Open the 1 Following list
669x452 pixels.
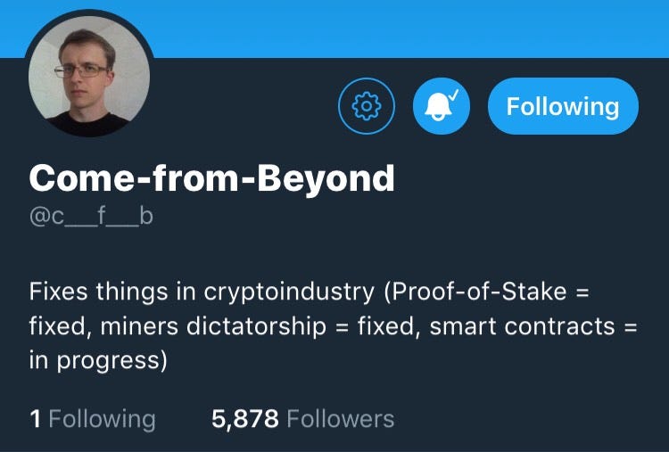[93, 419]
